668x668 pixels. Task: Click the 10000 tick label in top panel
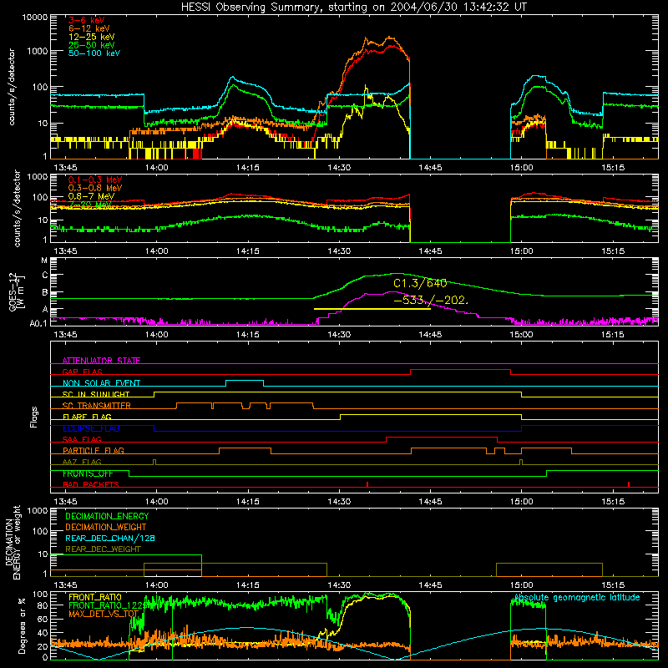[x=35, y=18]
